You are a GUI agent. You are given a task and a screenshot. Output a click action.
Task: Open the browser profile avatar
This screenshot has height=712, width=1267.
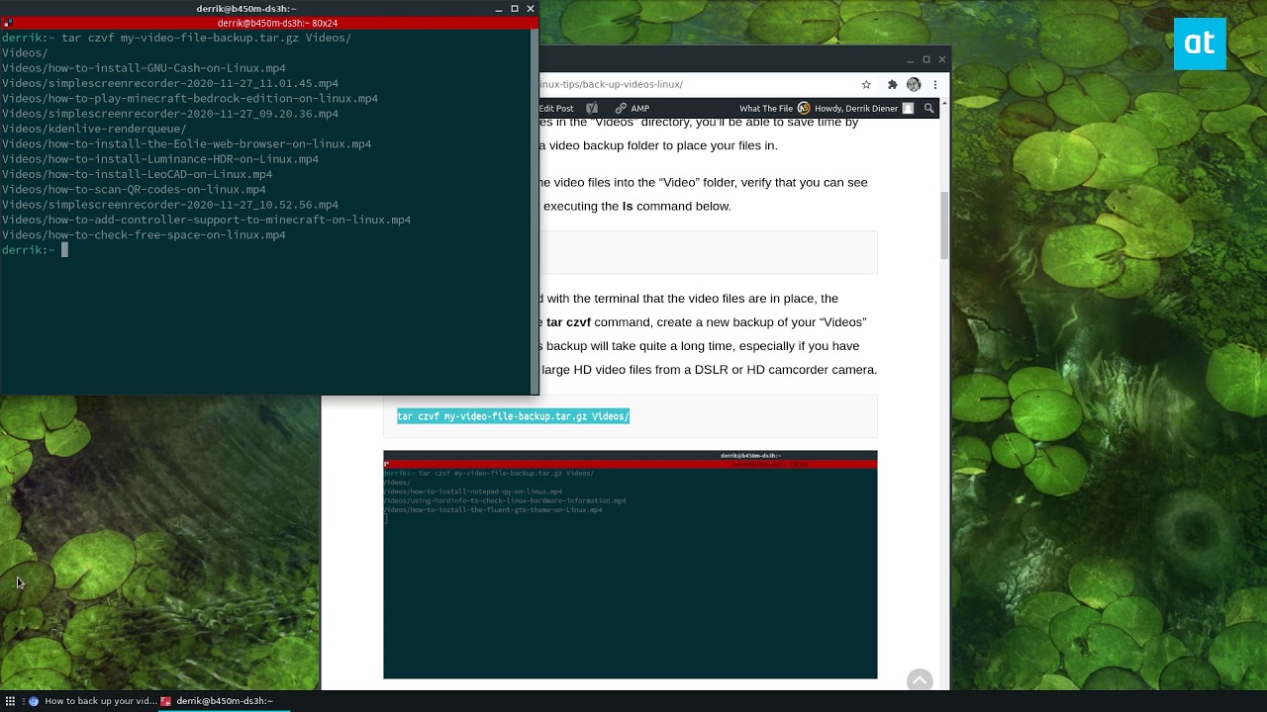pyautogui.click(x=914, y=84)
